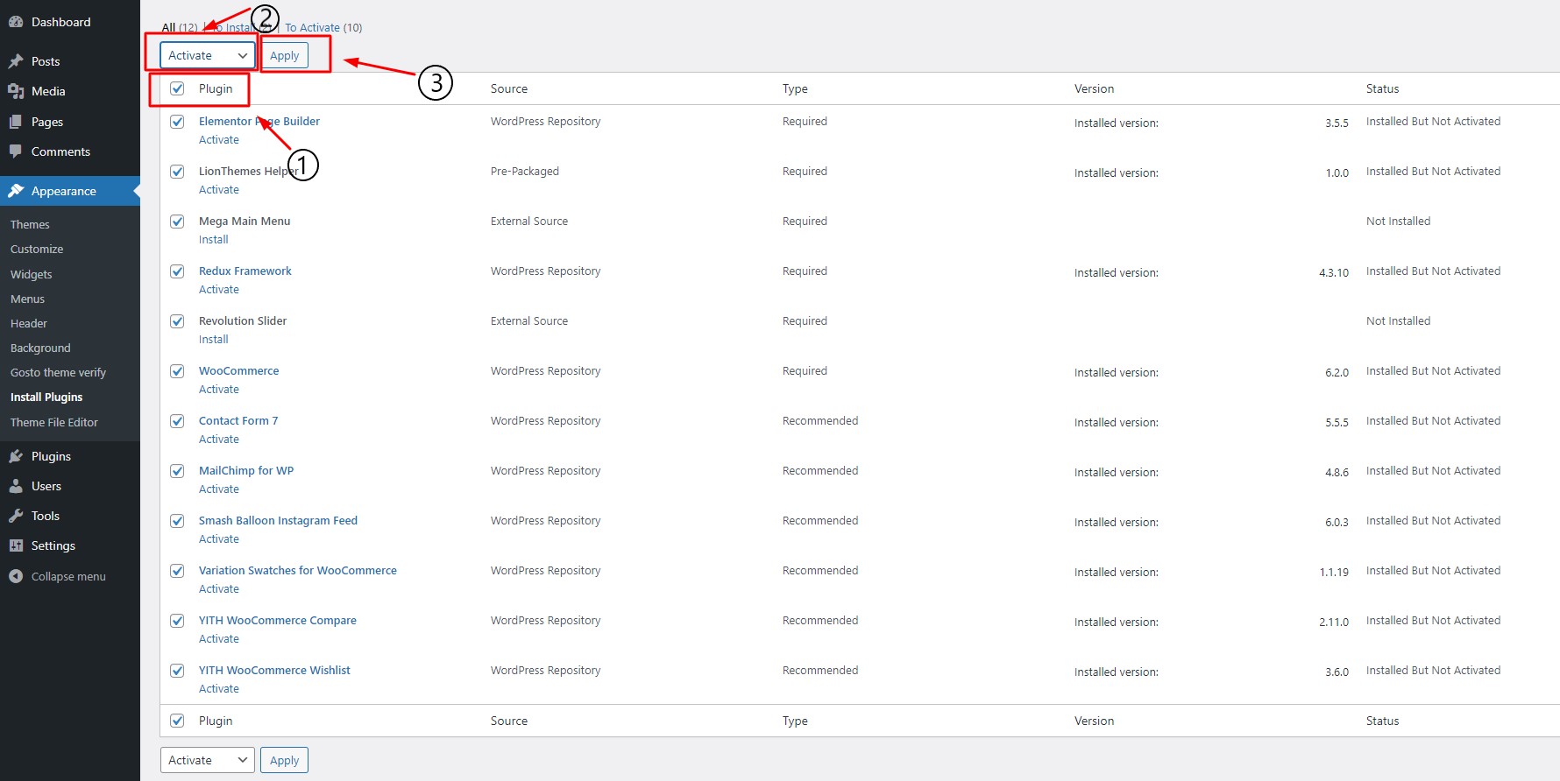Open the YITH WooCommerce Compare link
1560x781 pixels.
coord(278,620)
